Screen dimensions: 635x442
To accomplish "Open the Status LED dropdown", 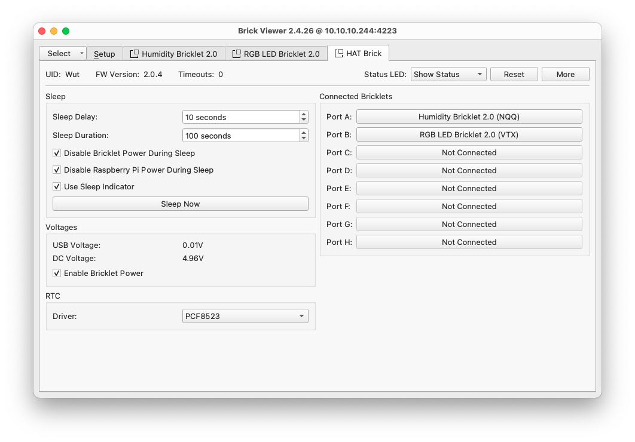I will click(448, 74).
